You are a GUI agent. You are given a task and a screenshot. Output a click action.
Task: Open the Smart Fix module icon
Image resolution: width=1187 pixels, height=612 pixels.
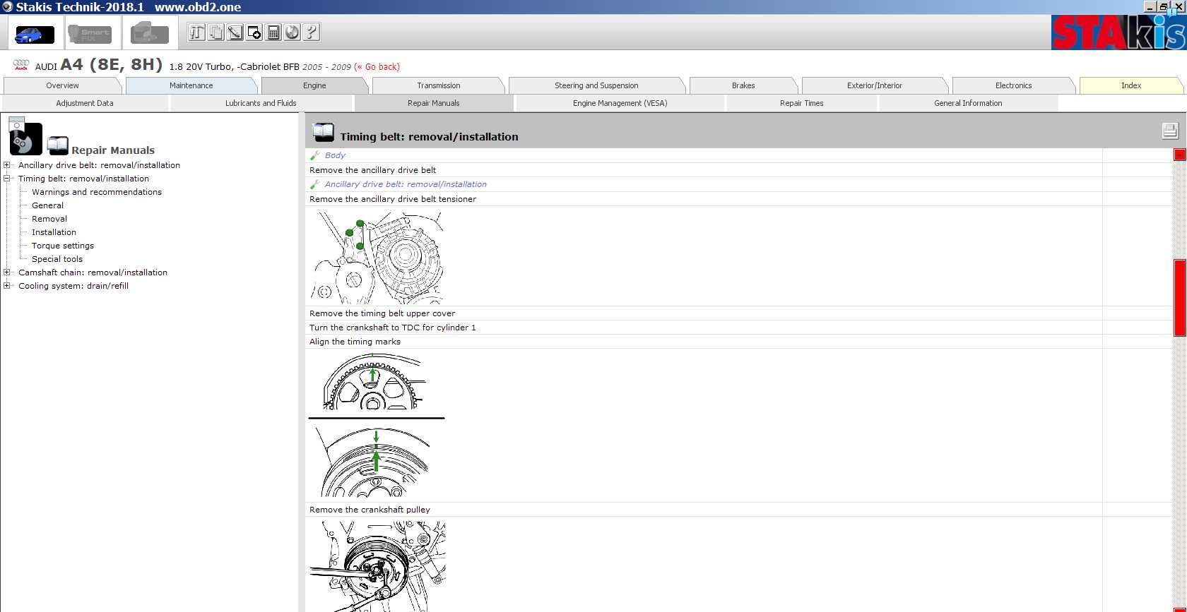point(90,33)
